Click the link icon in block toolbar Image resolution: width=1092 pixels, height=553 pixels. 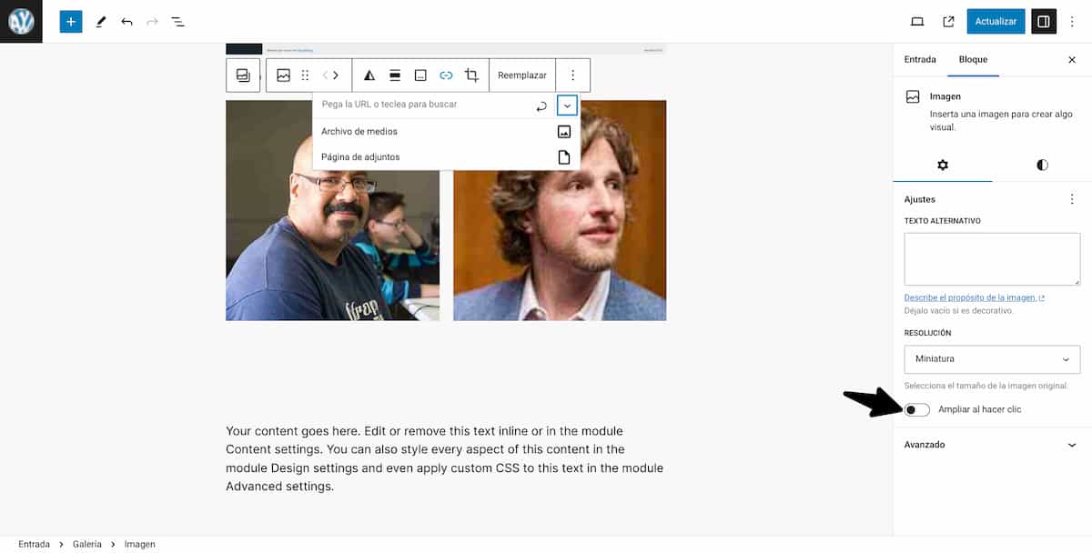click(x=446, y=75)
